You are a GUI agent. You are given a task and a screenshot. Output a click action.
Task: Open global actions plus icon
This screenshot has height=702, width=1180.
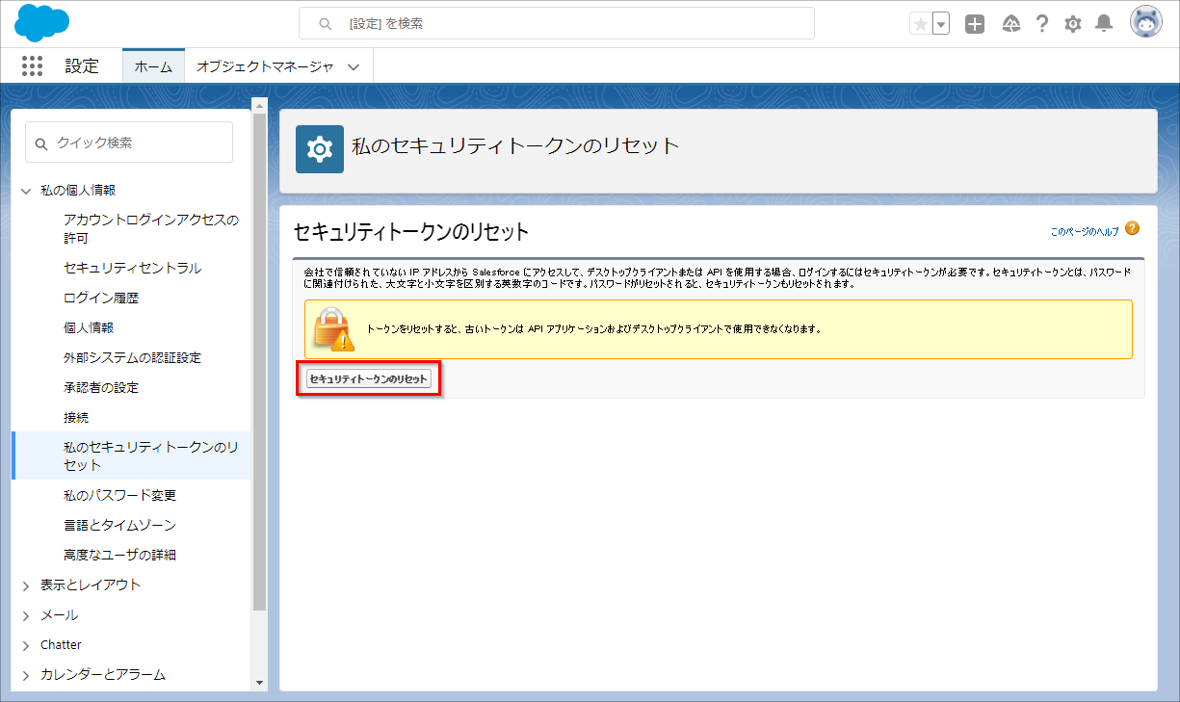click(x=975, y=24)
